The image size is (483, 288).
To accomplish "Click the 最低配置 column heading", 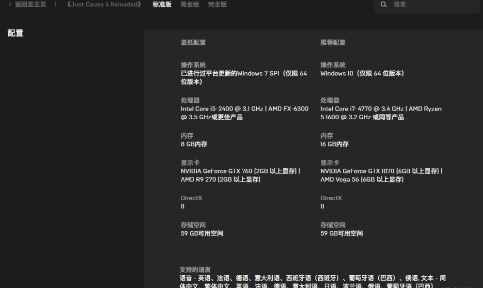I will [x=193, y=42].
